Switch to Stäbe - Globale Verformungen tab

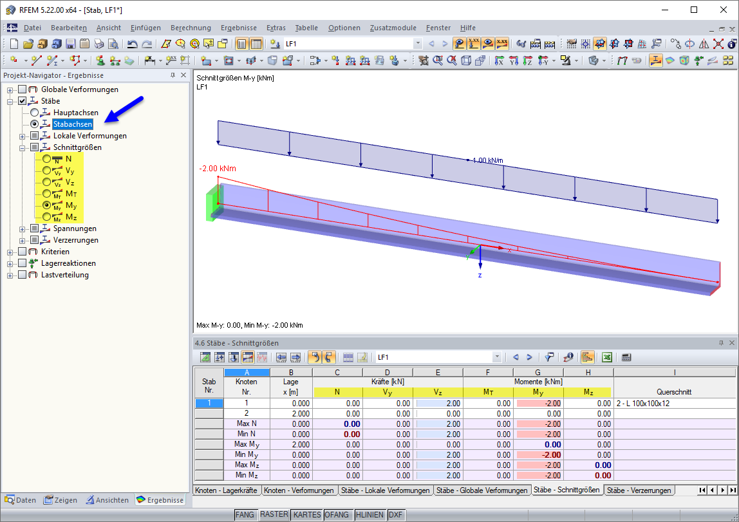pyautogui.click(x=482, y=490)
